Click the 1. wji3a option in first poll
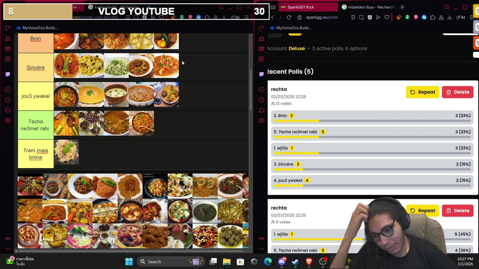The height and width of the screenshot is (269, 479). coord(372,150)
